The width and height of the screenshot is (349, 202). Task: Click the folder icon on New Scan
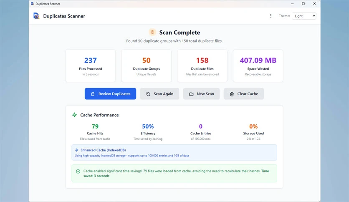(x=191, y=94)
